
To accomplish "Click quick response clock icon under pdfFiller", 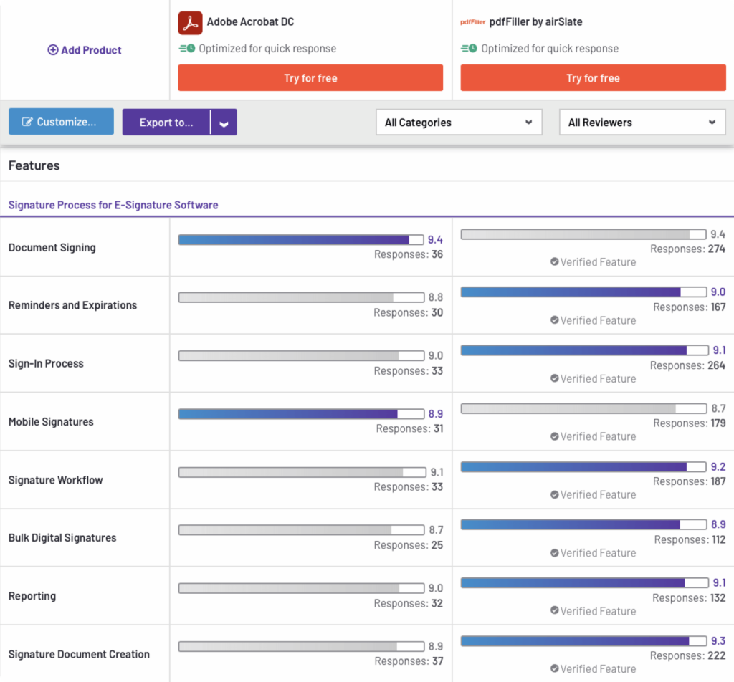I will [x=469, y=49].
